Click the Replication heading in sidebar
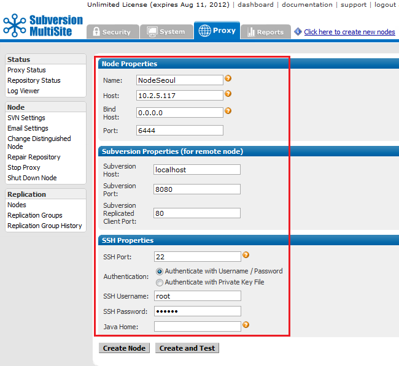This screenshot has height=366, width=399. (x=27, y=194)
